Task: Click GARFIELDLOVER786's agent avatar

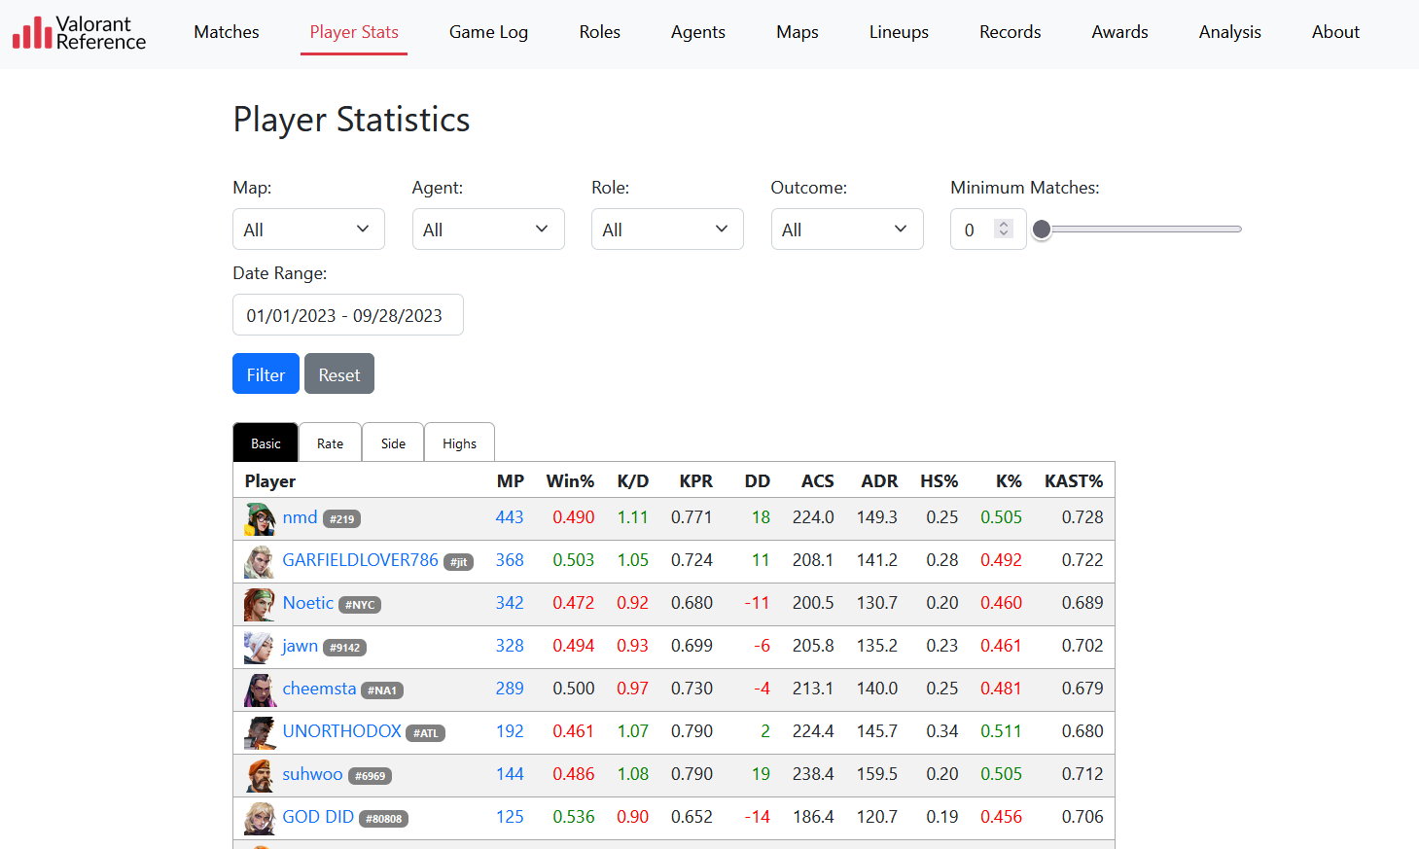Action: [x=260, y=562]
